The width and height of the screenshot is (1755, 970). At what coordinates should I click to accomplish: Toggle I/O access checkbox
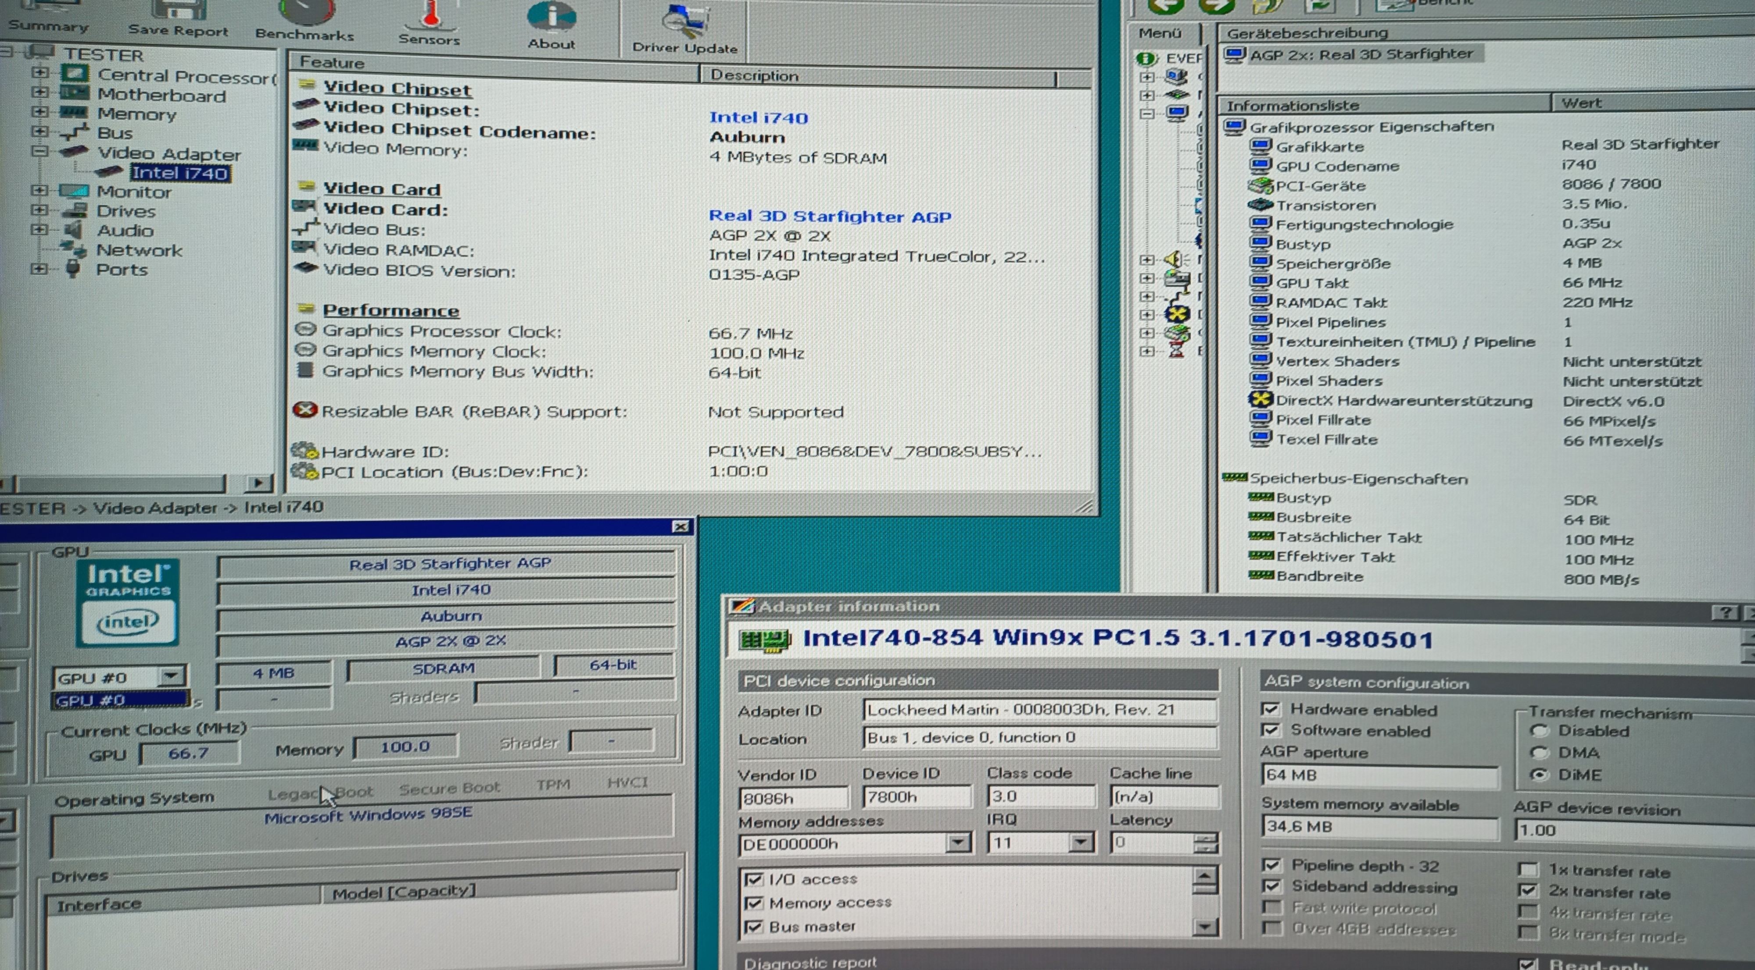(x=753, y=879)
